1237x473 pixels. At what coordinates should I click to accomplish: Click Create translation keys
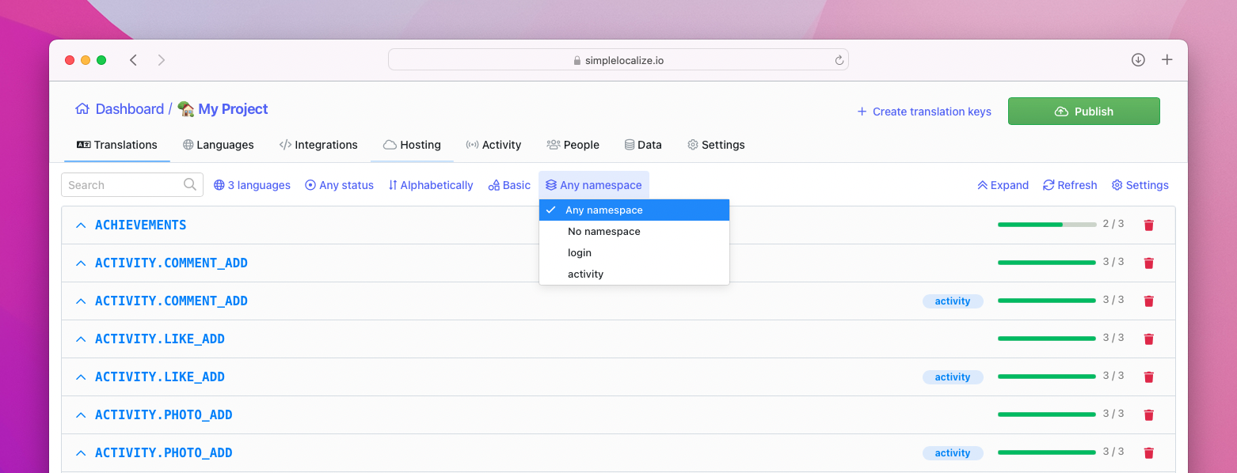(x=924, y=112)
